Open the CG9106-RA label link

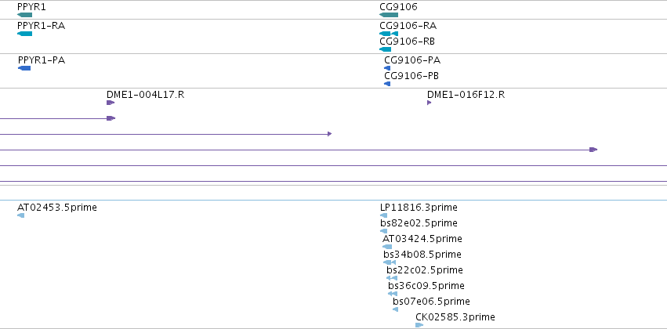coord(408,26)
